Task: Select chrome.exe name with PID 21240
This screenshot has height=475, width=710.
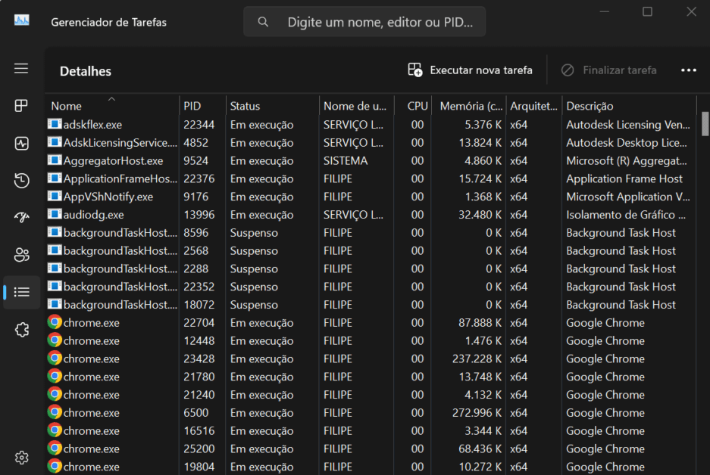Action: point(92,395)
